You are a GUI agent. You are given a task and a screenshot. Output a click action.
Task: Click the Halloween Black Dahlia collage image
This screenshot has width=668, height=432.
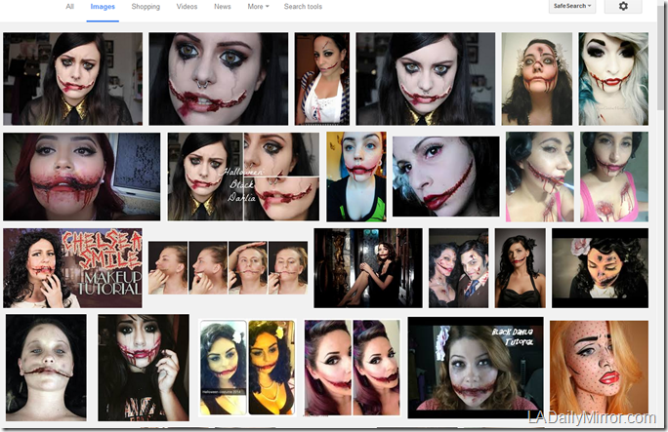[x=243, y=177]
